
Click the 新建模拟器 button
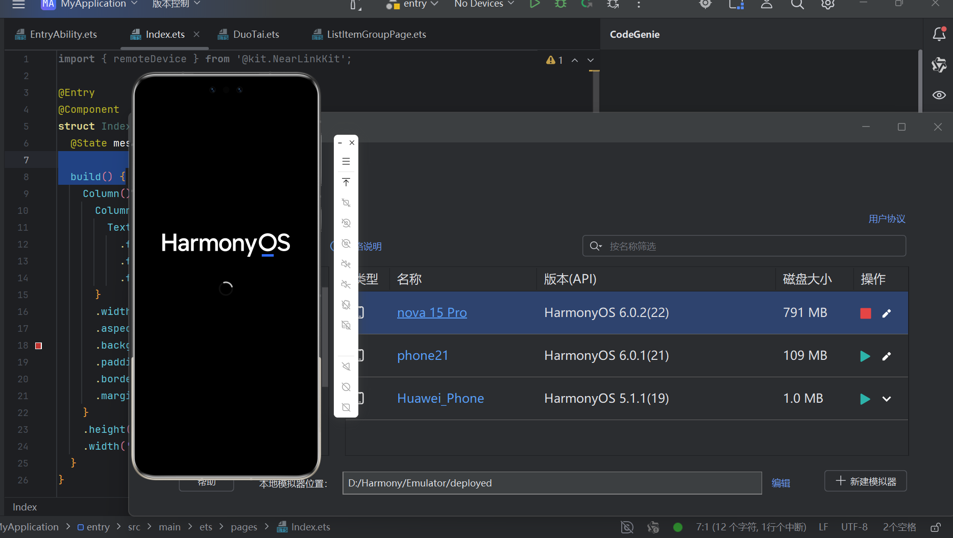(x=865, y=480)
